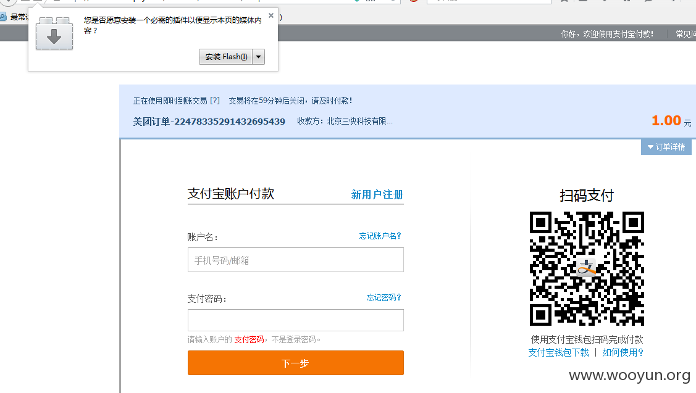Image resolution: width=696 pixels, height=393 pixels.
Task: Focus the 支付密码 password field
Action: coord(296,320)
